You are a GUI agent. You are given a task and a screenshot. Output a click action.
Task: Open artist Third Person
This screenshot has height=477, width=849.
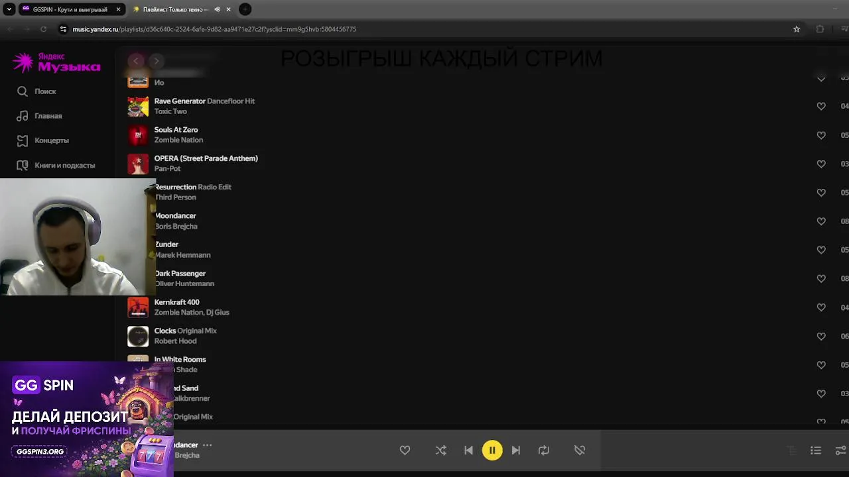(176, 197)
